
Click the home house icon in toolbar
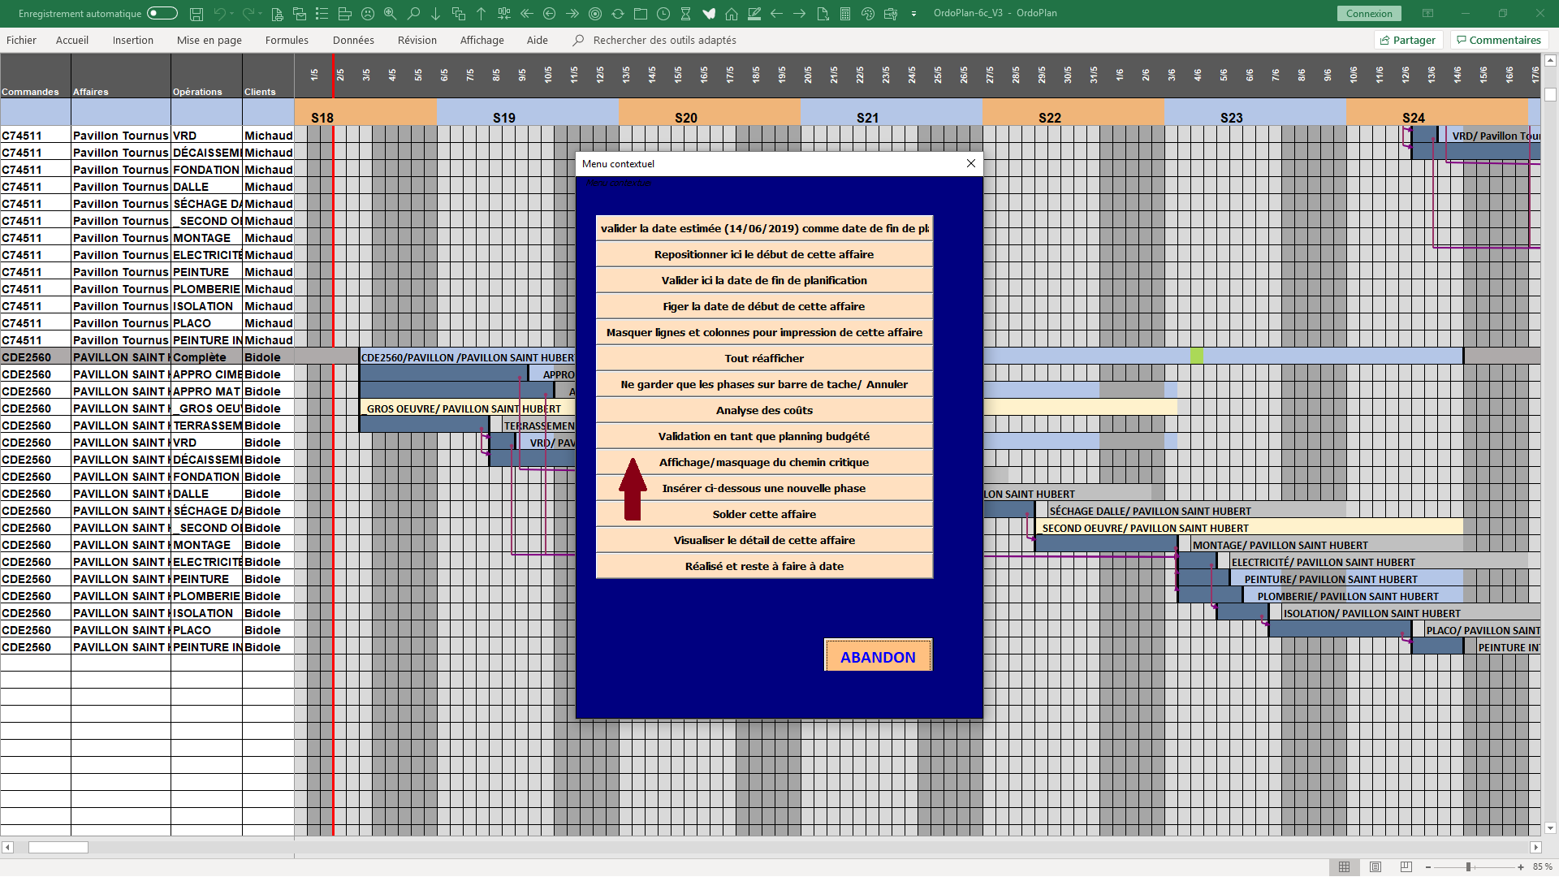tap(732, 13)
